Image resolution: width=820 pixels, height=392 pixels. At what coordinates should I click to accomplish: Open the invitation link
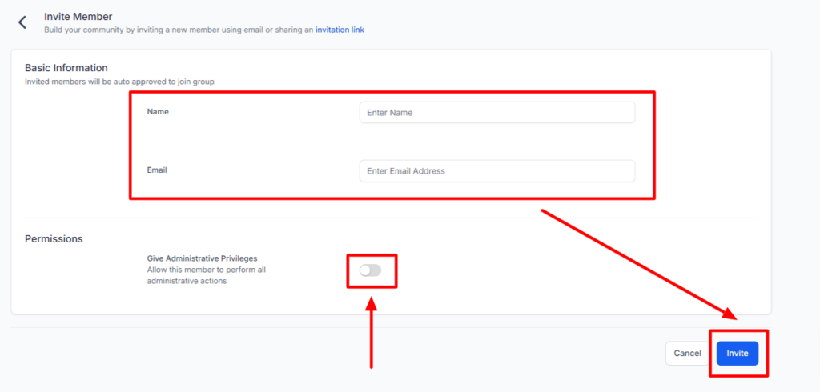[340, 30]
